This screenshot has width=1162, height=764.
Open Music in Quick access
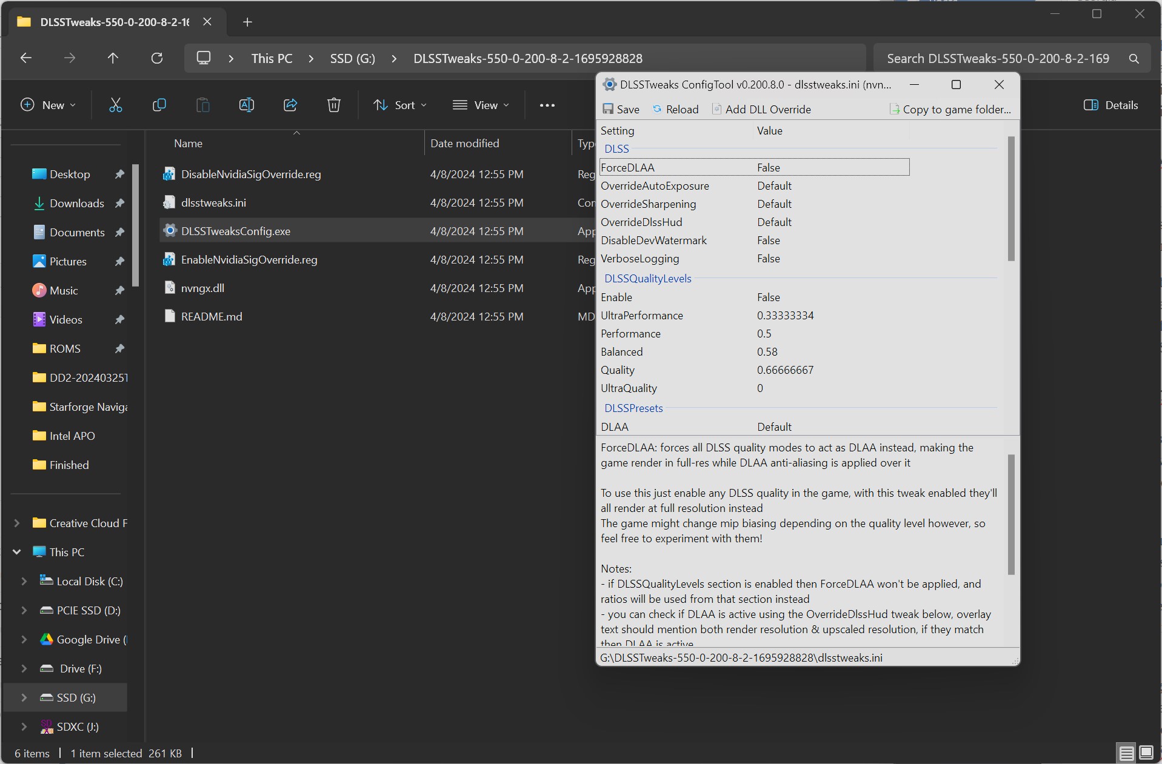pyautogui.click(x=64, y=290)
